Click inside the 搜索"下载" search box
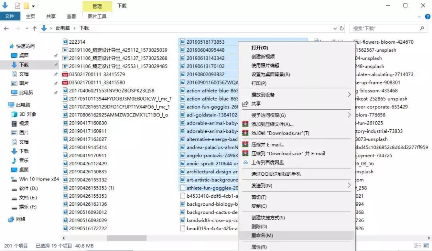 385,28
